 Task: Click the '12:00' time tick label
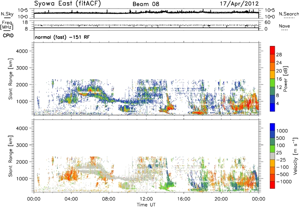pos(146,199)
